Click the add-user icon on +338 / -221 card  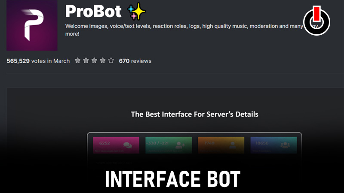coord(180,145)
